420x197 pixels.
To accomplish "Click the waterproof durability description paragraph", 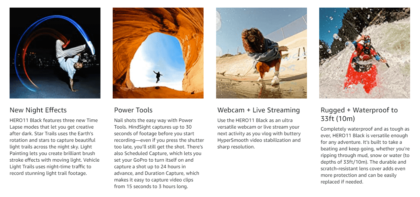I will click(x=365, y=155).
